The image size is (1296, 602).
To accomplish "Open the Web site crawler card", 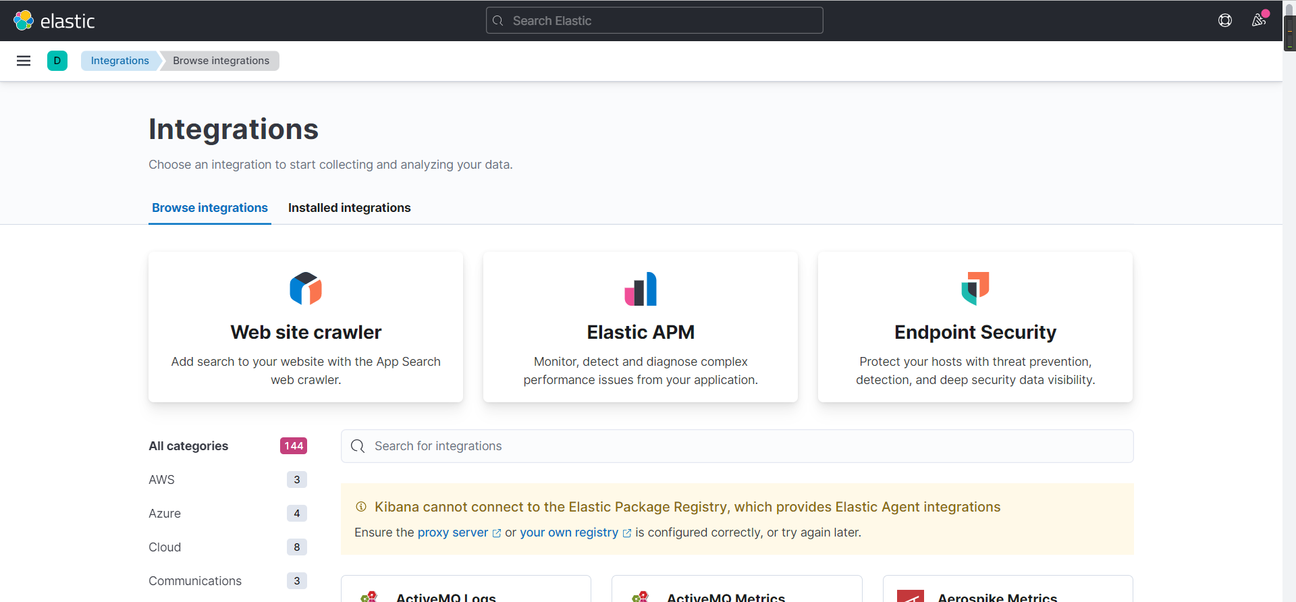I will click(x=306, y=327).
